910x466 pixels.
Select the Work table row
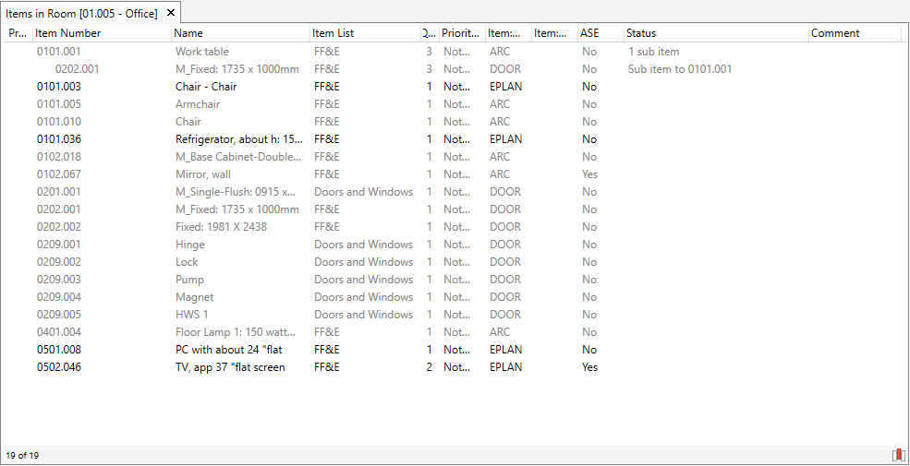pyautogui.click(x=202, y=52)
